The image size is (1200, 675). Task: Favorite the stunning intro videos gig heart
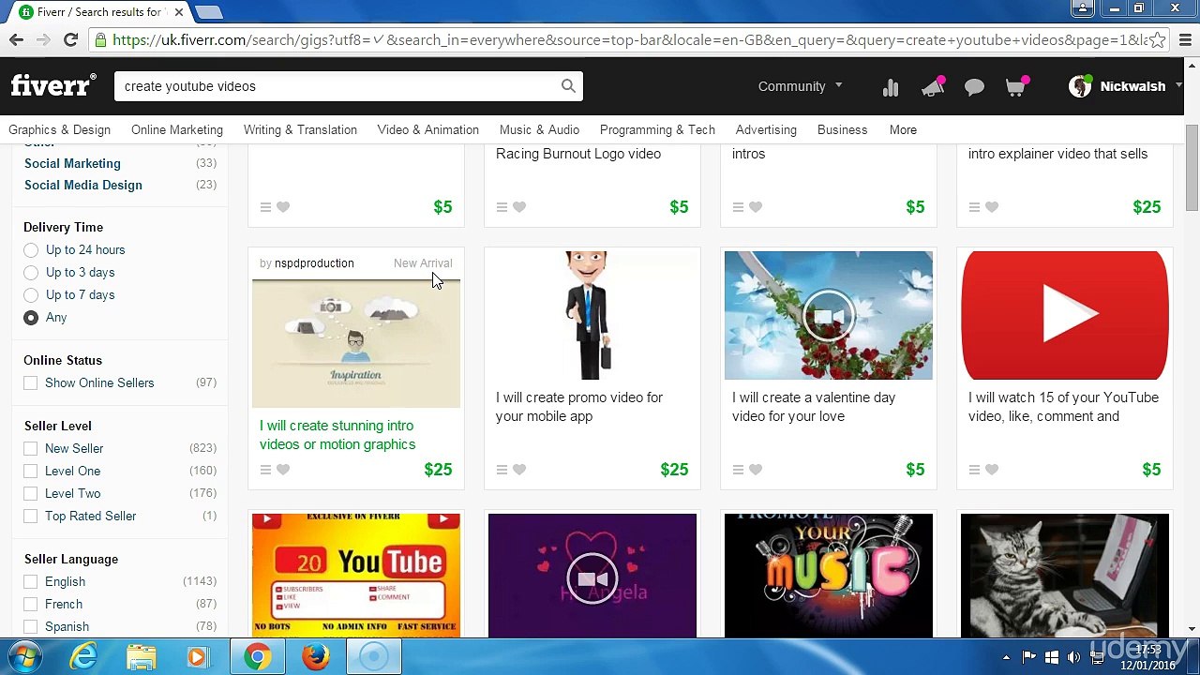pos(283,470)
